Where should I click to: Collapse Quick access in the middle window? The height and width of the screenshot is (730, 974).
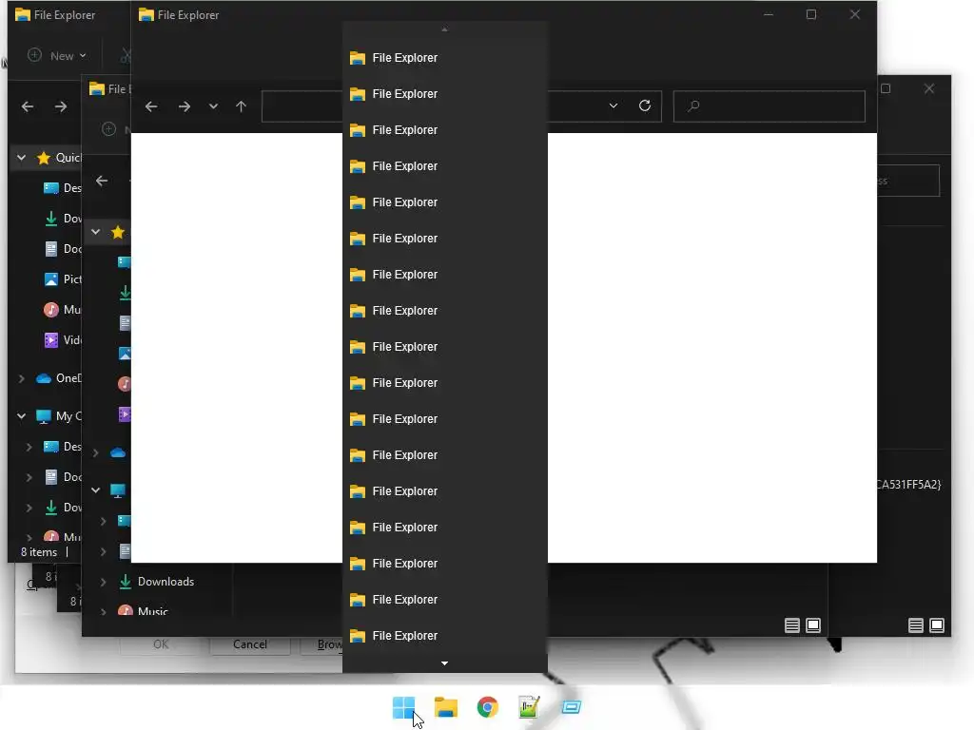click(96, 232)
